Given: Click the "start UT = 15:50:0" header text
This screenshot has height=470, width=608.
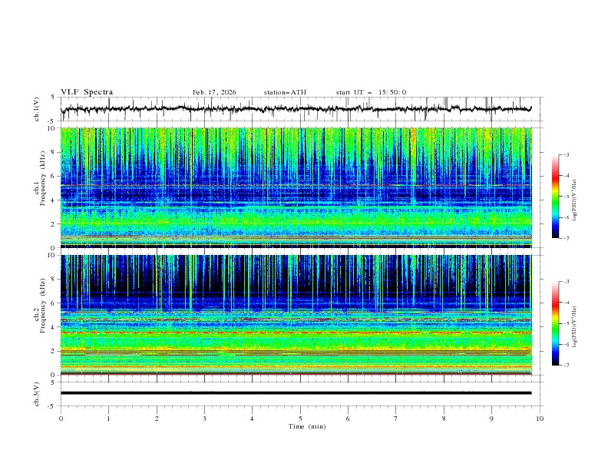Looking at the screenshot, I should pos(371,92).
